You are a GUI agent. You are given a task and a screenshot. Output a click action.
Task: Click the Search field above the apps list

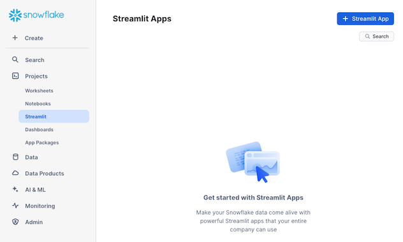point(376,36)
